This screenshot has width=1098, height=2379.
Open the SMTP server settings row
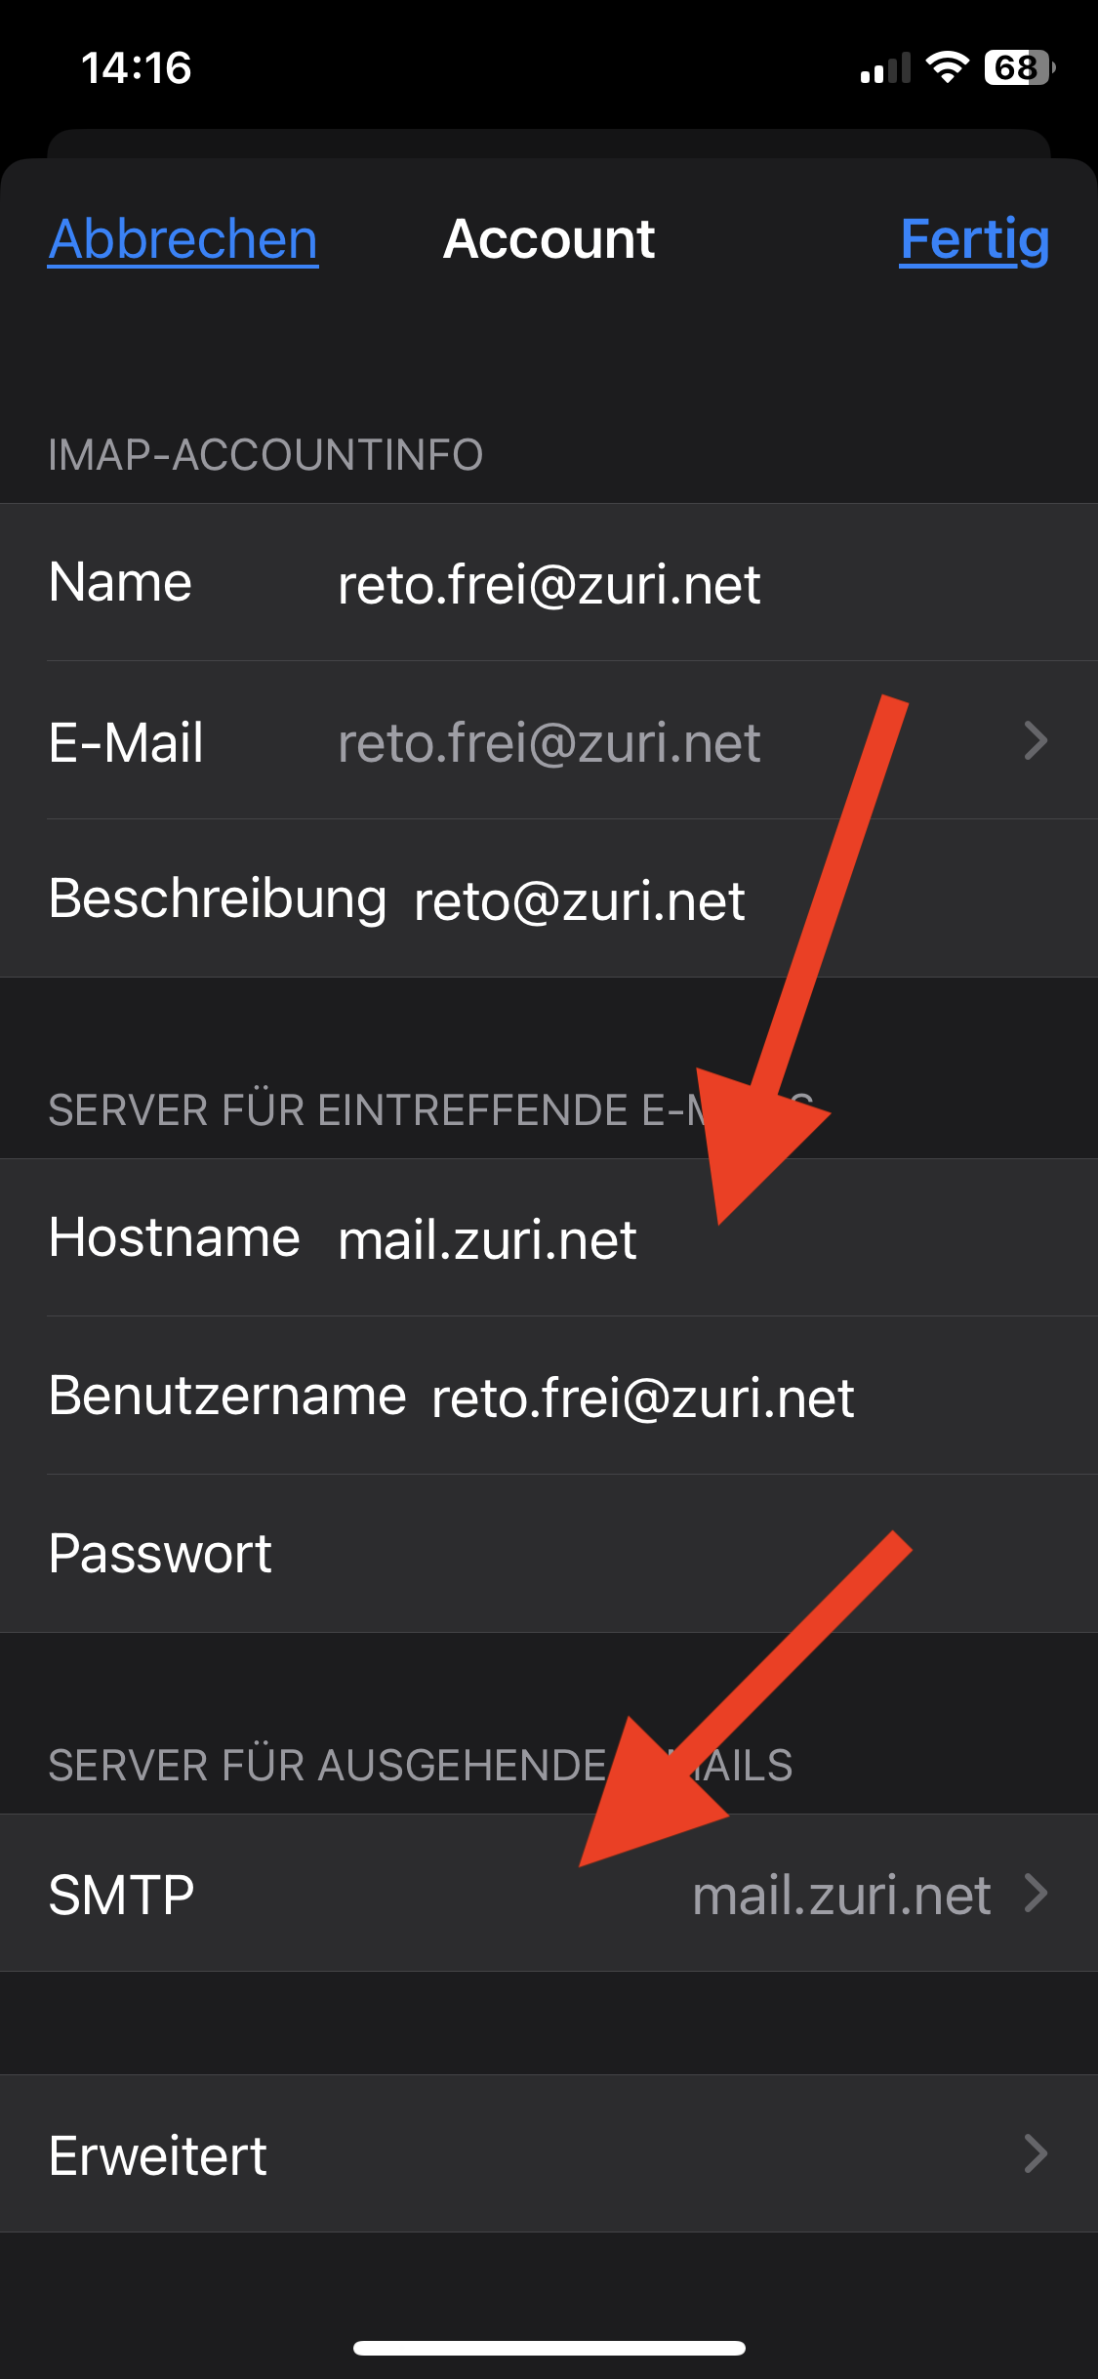point(549,1894)
